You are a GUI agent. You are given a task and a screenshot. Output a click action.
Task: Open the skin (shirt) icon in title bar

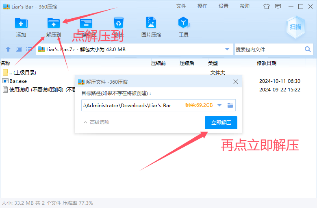267,6
